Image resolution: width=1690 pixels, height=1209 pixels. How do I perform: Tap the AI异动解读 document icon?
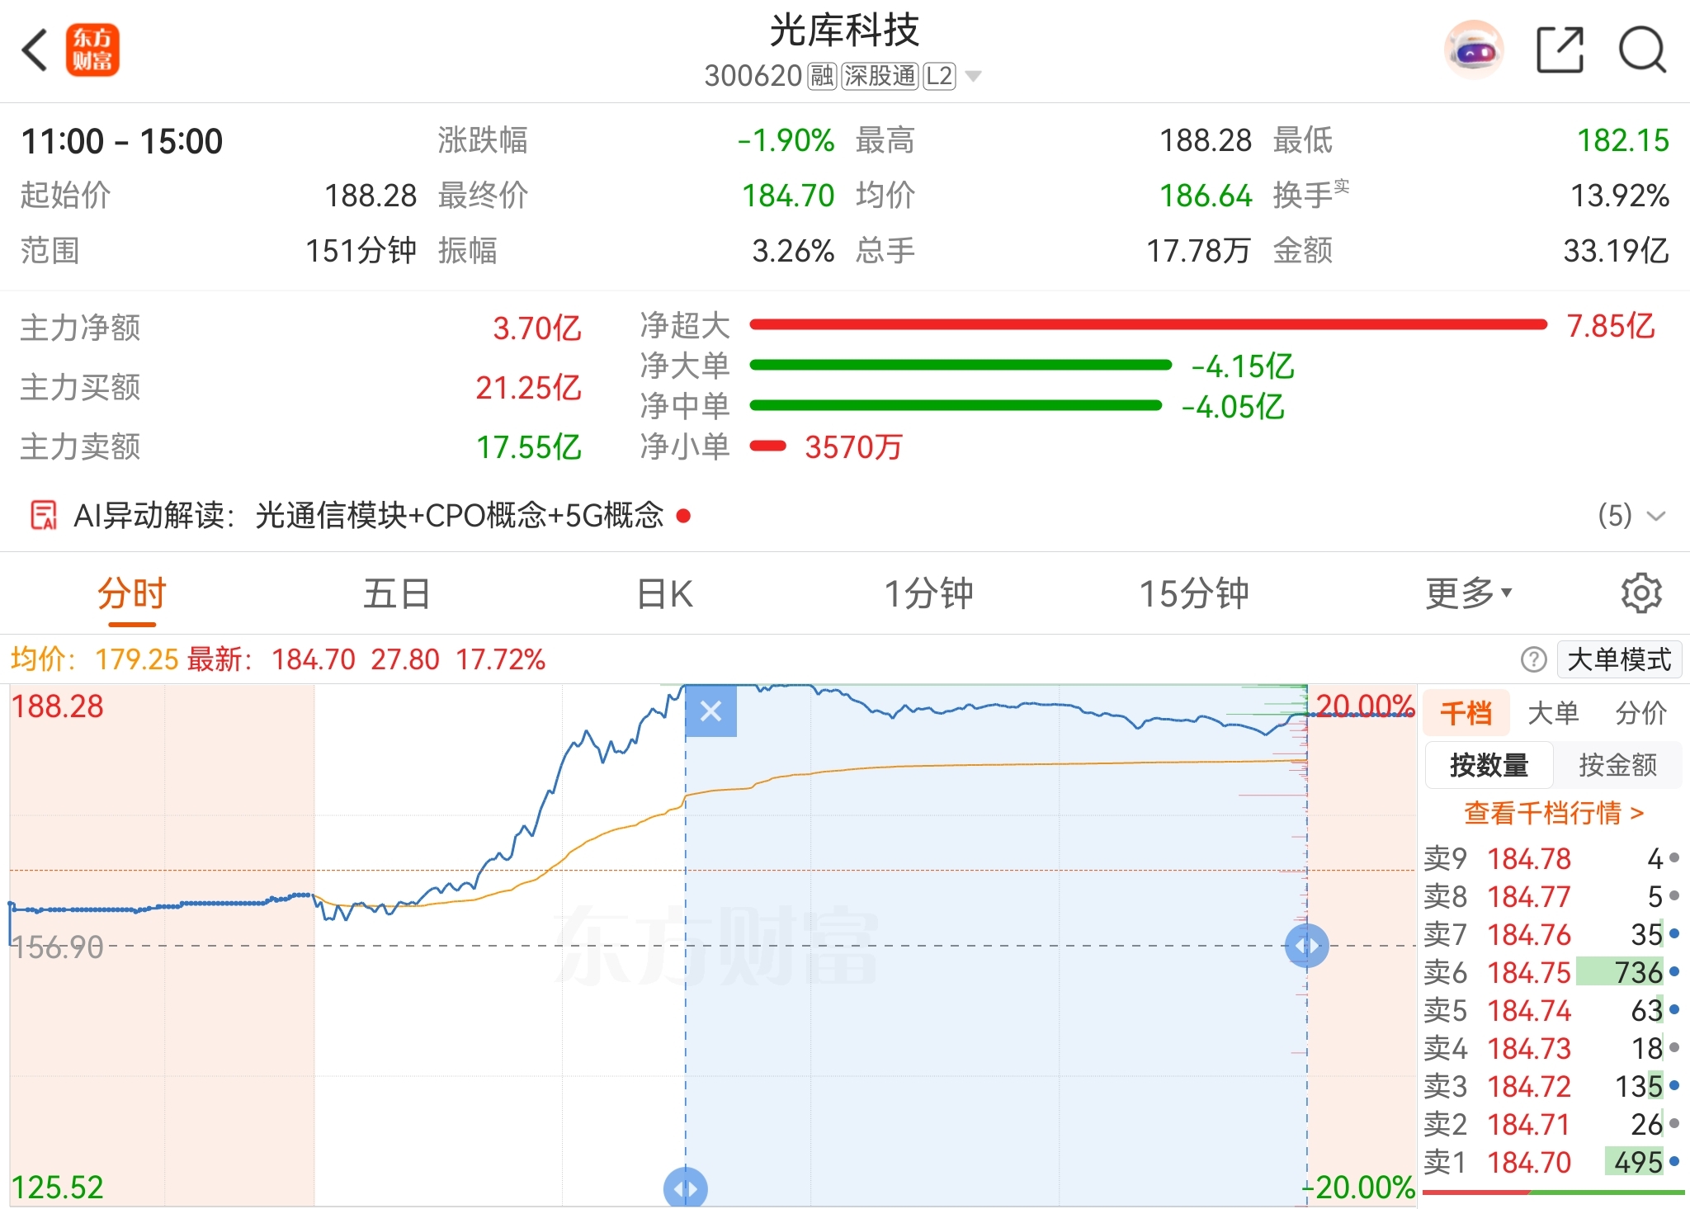(x=44, y=515)
